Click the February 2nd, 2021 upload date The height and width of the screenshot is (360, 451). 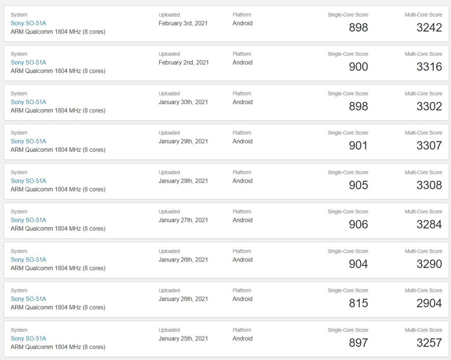point(184,62)
